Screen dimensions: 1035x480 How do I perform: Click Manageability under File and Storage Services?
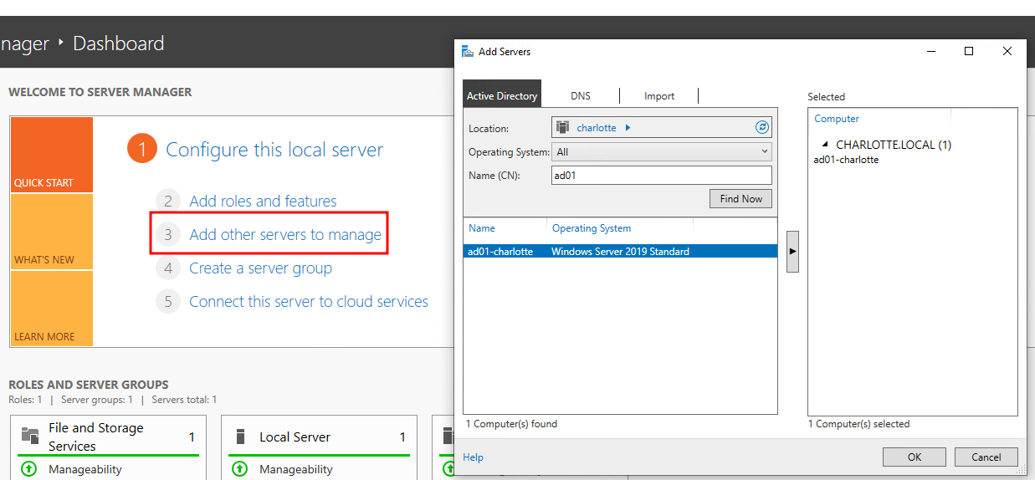[85, 469]
